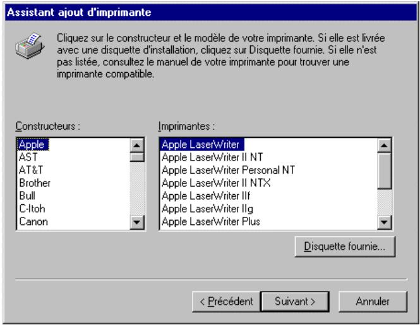Screen dimensions: 420x325
Task: Click Constructeurs list scroll down arrow
Action: click(x=137, y=222)
